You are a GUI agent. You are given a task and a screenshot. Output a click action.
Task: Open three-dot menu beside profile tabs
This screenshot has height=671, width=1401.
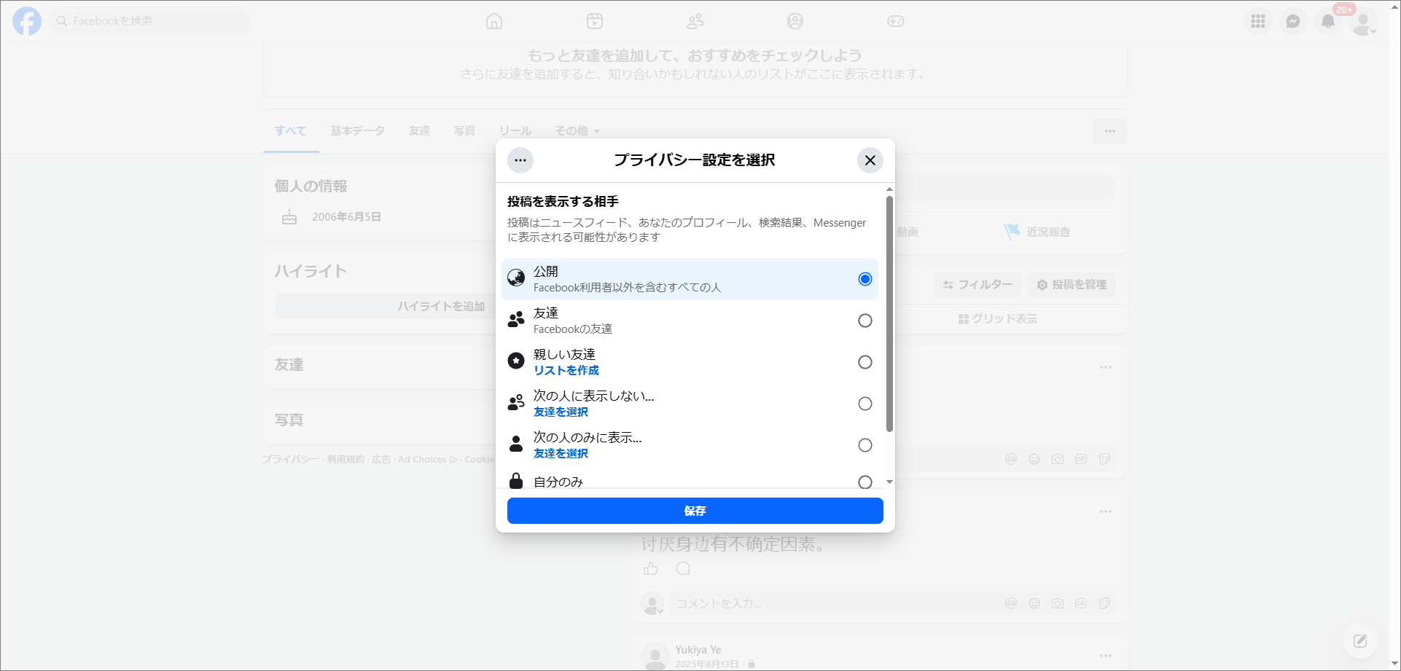pyautogui.click(x=1110, y=131)
